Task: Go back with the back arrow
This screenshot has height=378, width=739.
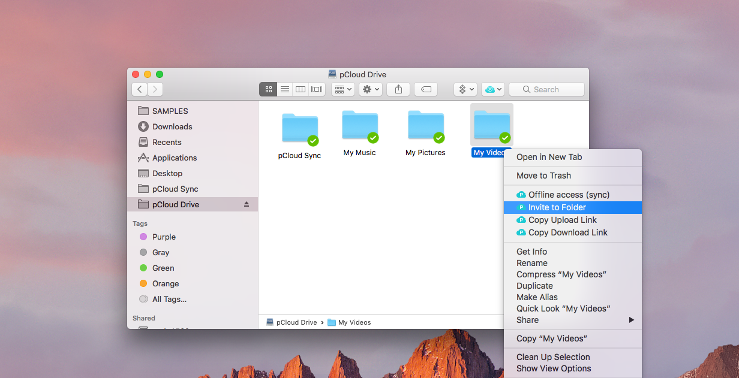Action: coord(140,89)
